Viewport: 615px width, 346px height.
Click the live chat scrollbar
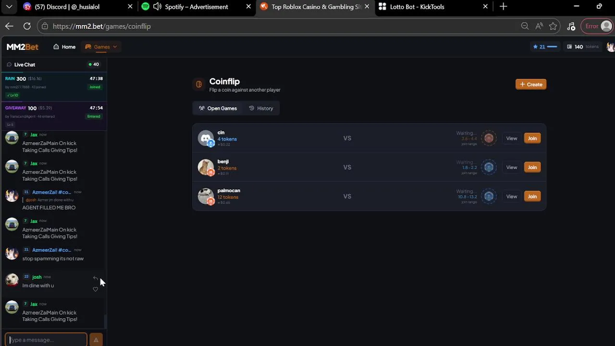click(x=105, y=321)
